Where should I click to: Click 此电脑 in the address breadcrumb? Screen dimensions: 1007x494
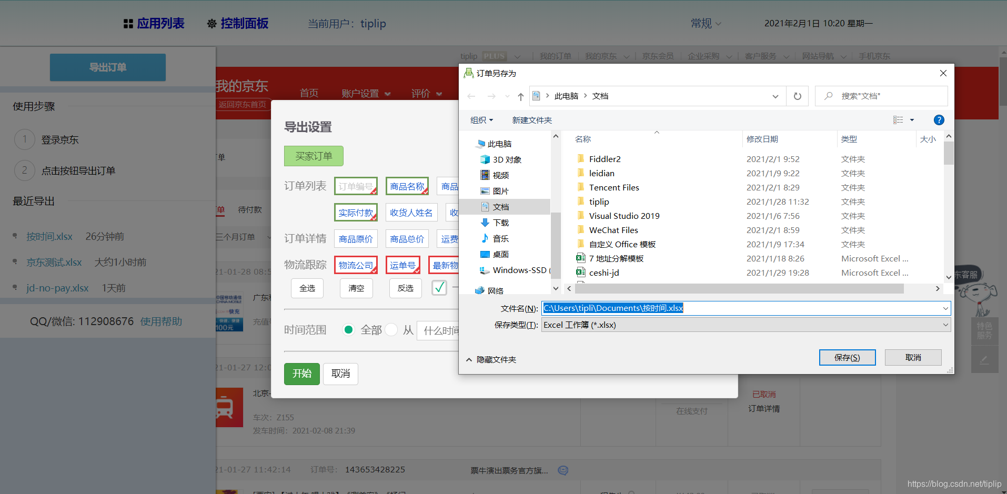pos(566,96)
